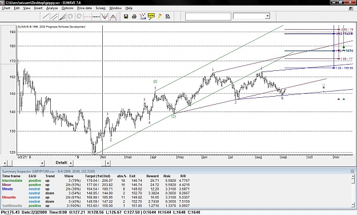Click the green (1) wave label on chart
Screen dimensions: 357x215
point(155,81)
